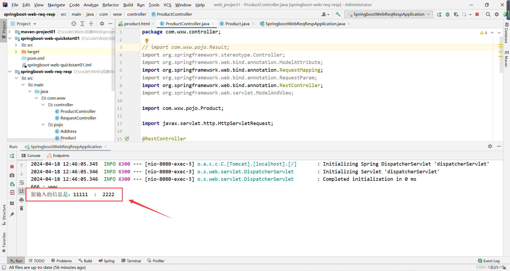Open IDE settings gear in top toolbar

pos(497,14)
